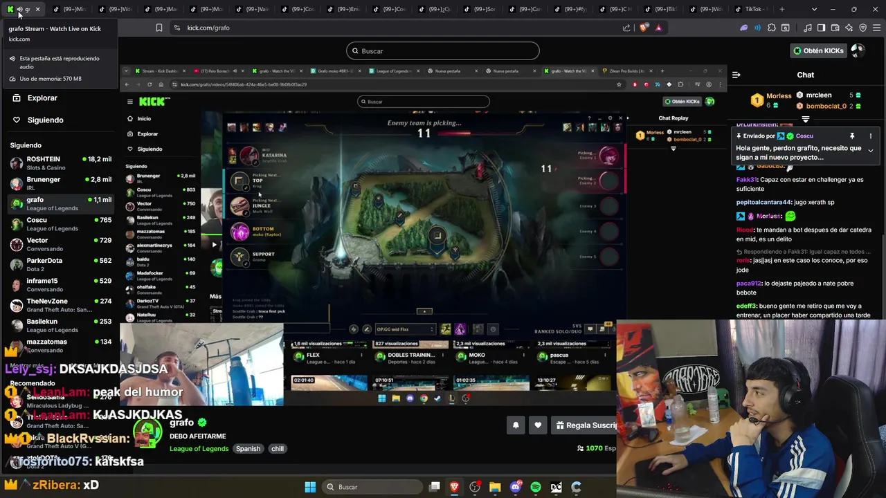Open the browser extensions puzzle icon

pyautogui.click(x=772, y=28)
